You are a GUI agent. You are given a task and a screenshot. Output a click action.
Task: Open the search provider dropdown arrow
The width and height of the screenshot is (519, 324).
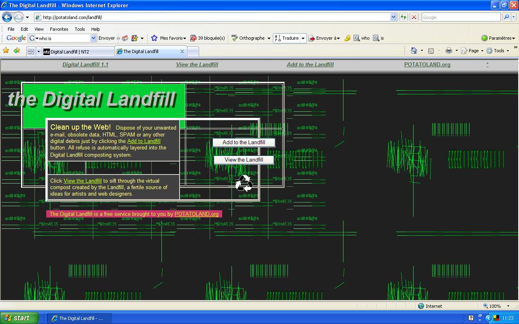(513, 17)
